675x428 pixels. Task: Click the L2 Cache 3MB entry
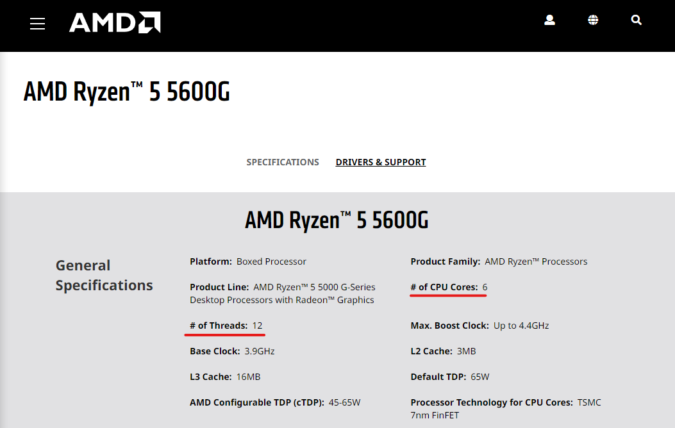pos(443,351)
